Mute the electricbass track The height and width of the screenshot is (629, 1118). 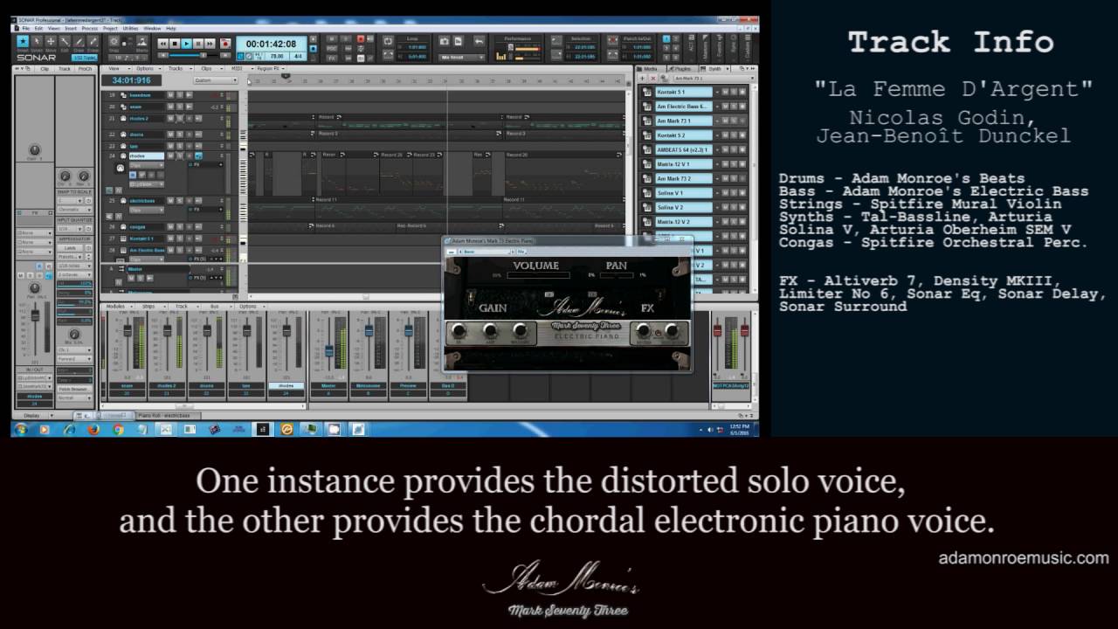click(170, 201)
